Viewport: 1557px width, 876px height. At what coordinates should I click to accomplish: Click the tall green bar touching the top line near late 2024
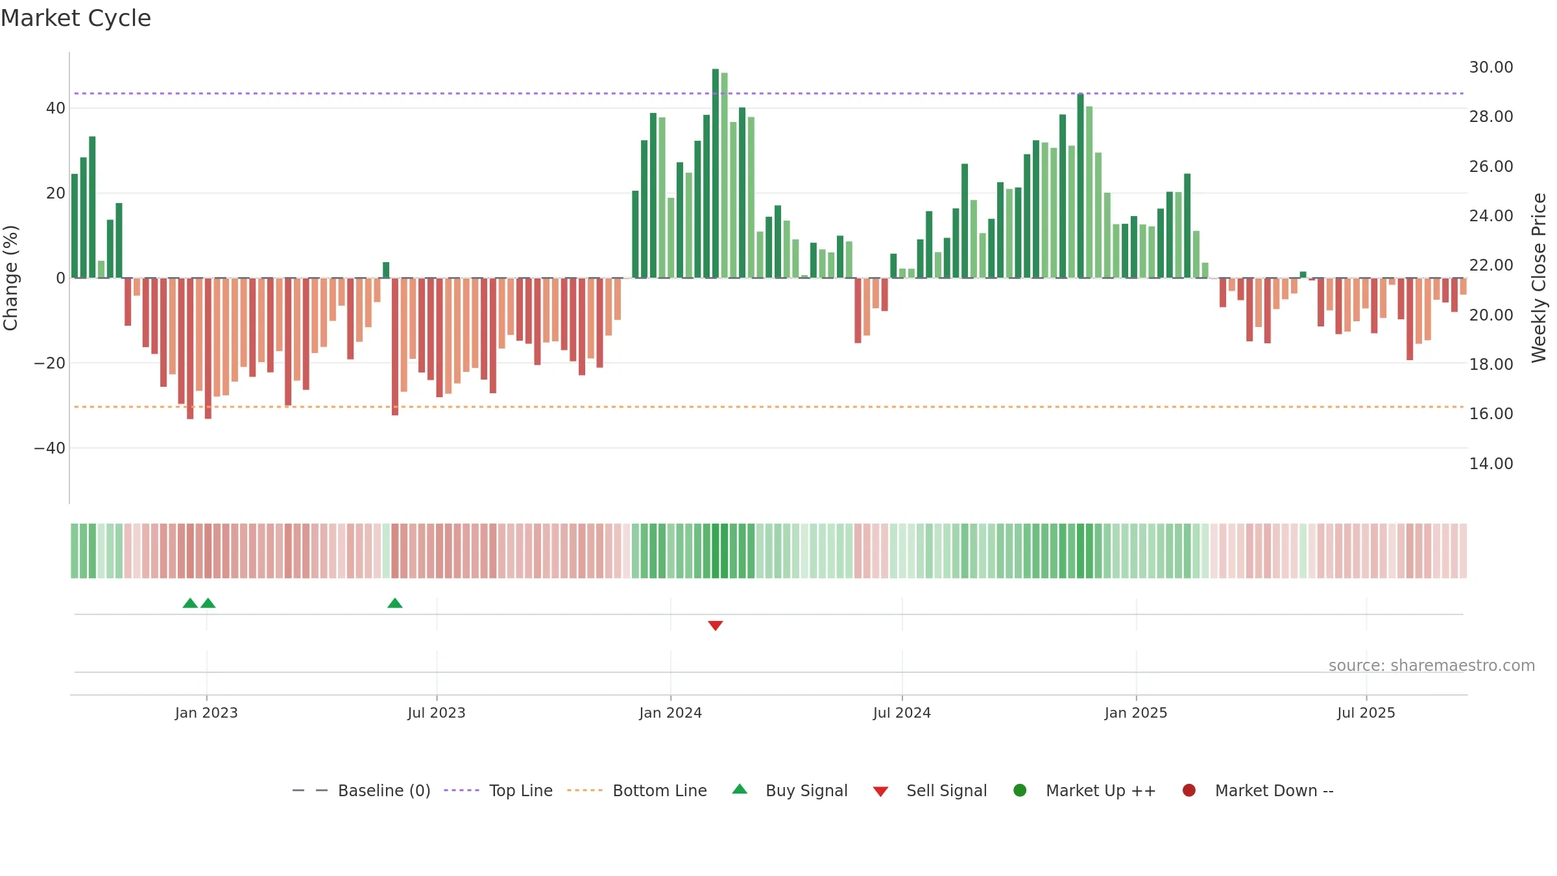pyautogui.click(x=1081, y=186)
